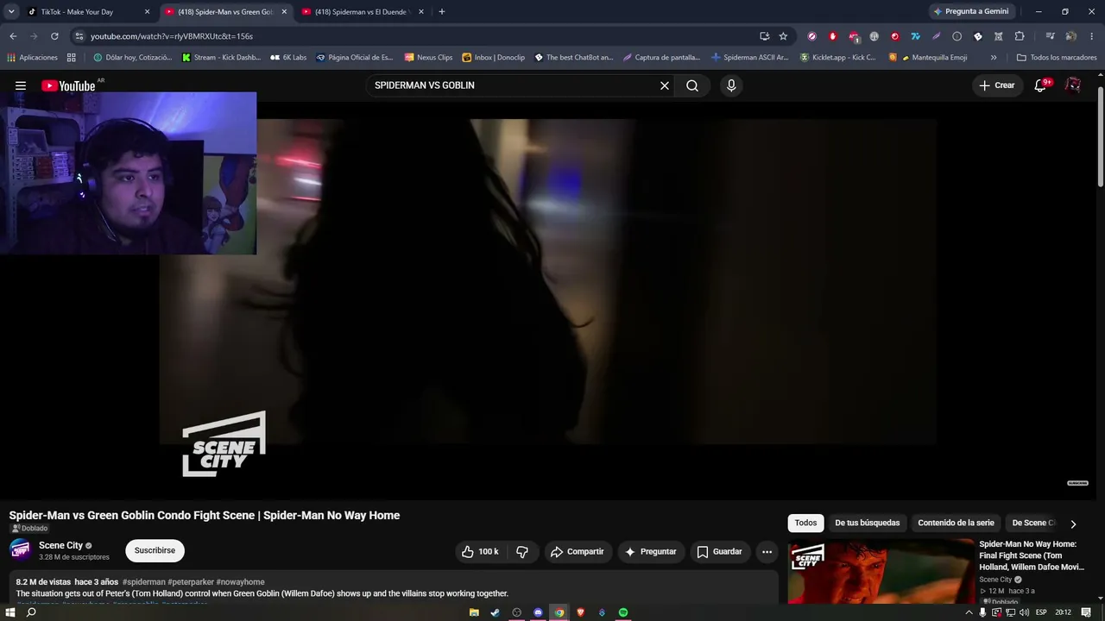Subscribe to Scene City with Suscribirse
Screen dimensions: 1105x621
click(x=155, y=550)
